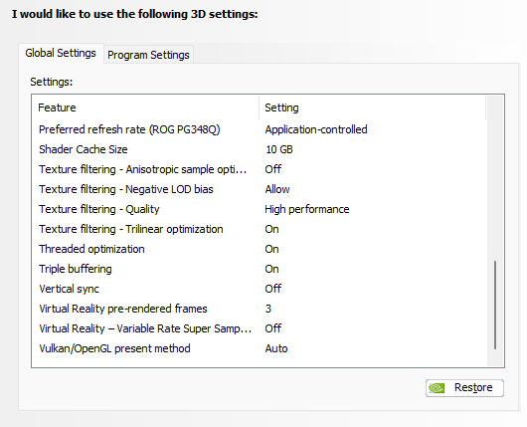Open Texture filtering Quality High performance value
The image size is (527, 427).
pos(307,209)
